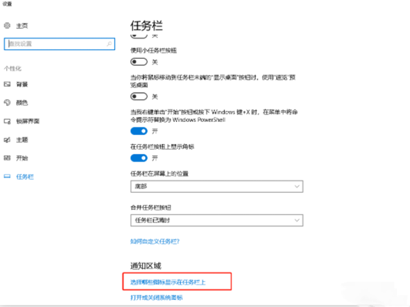Click the magnifier icon in the search box

coord(110,44)
